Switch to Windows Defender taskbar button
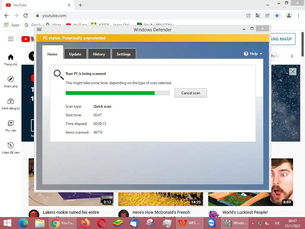305x229 pixels. coord(235,223)
